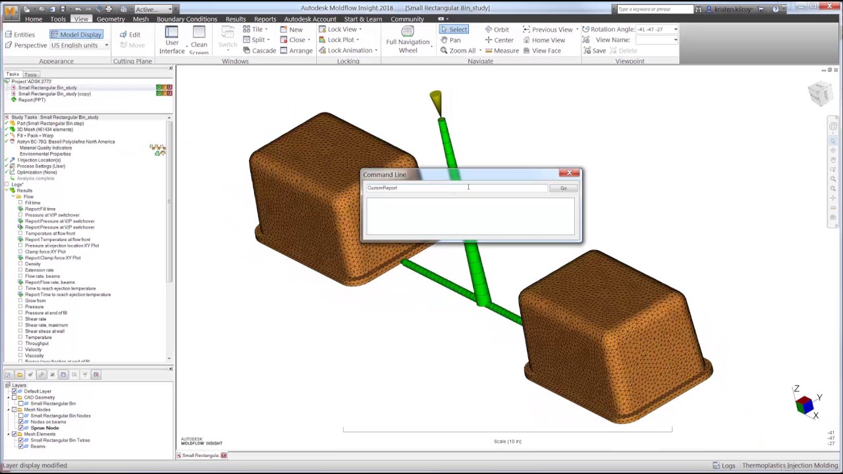
Task: Open the Lock Plot dropdown
Action: 339,40
